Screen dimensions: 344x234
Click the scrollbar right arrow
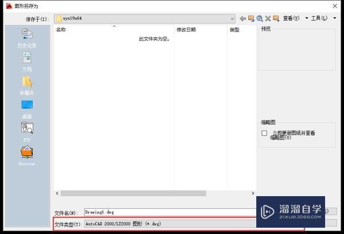pyautogui.click(x=253, y=193)
